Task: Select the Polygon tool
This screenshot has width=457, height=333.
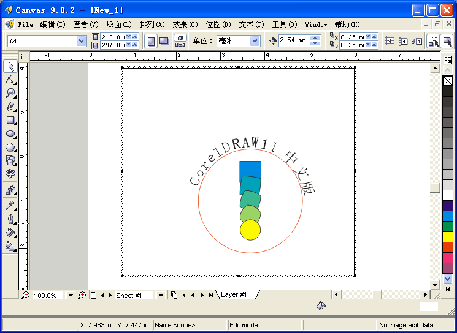Action: (10, 147)
